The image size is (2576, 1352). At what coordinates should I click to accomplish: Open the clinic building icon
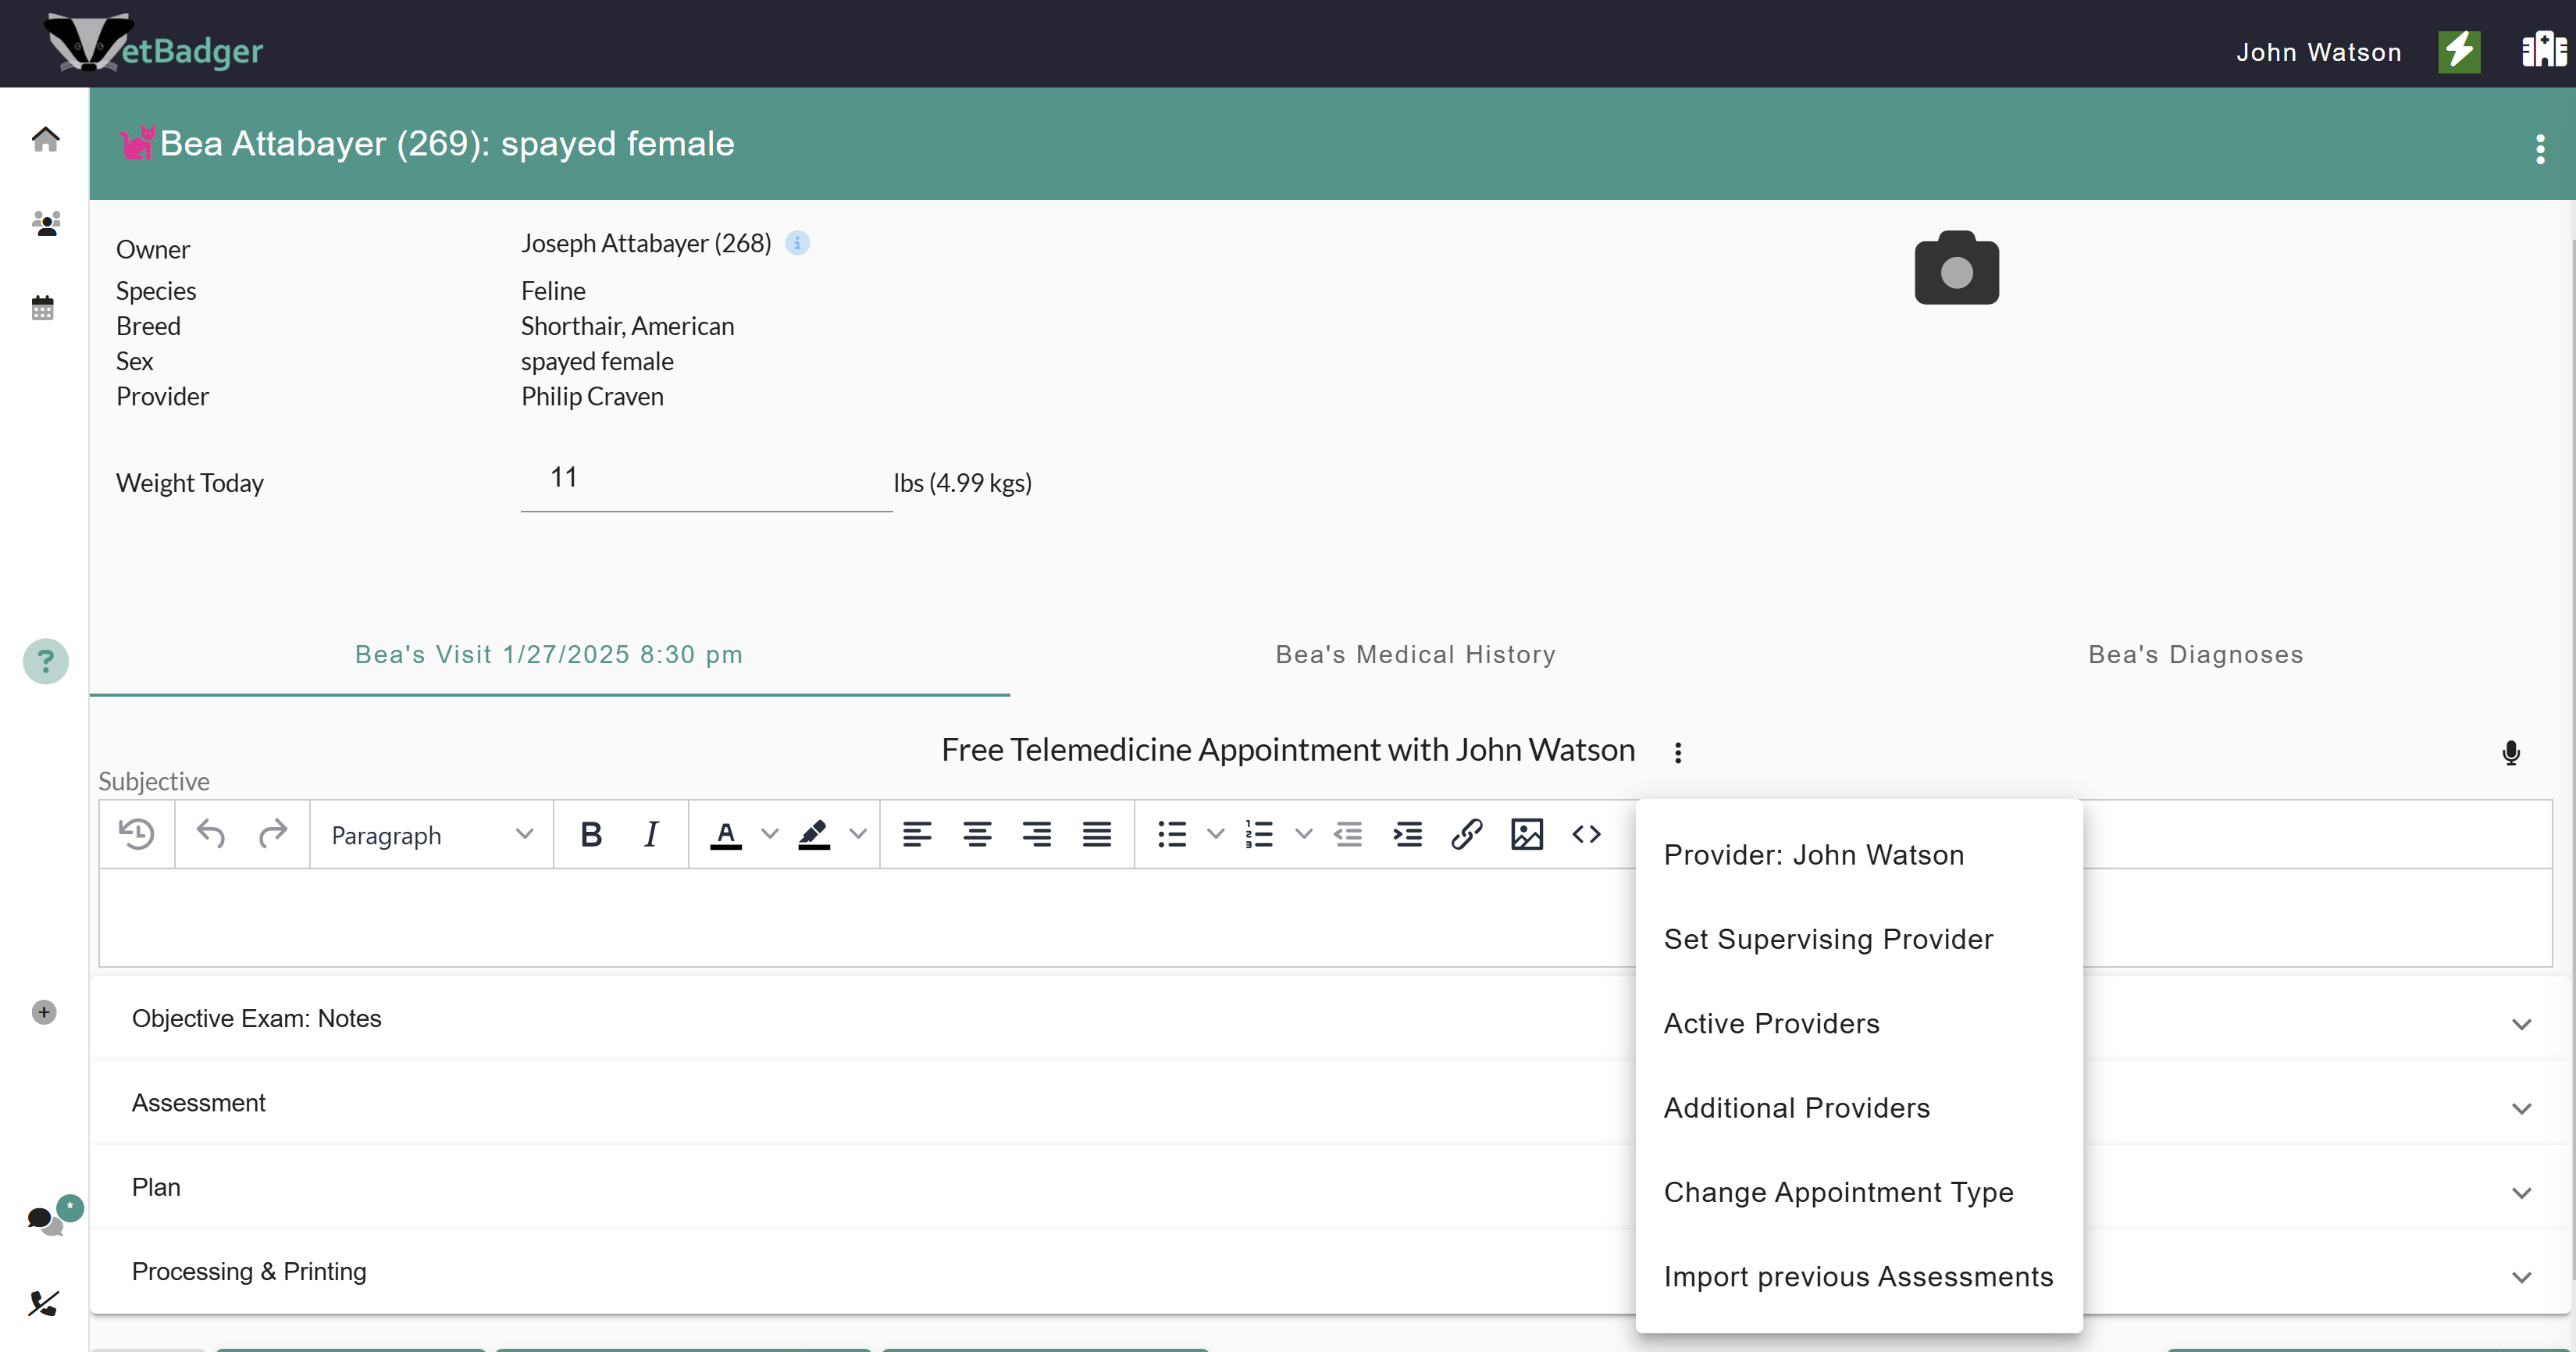2543,50
